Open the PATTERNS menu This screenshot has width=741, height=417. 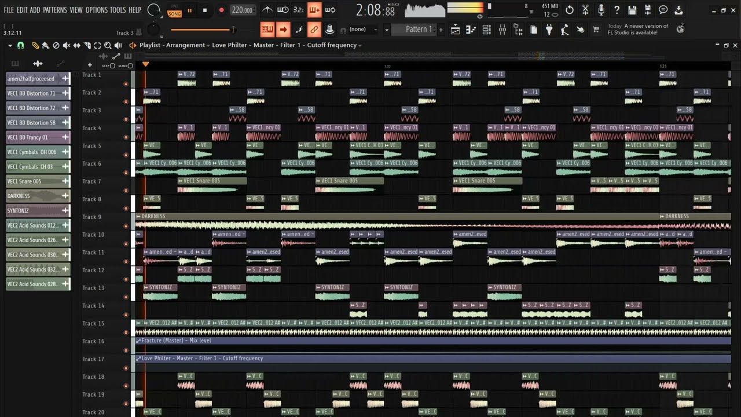click(x=54, y=10)
